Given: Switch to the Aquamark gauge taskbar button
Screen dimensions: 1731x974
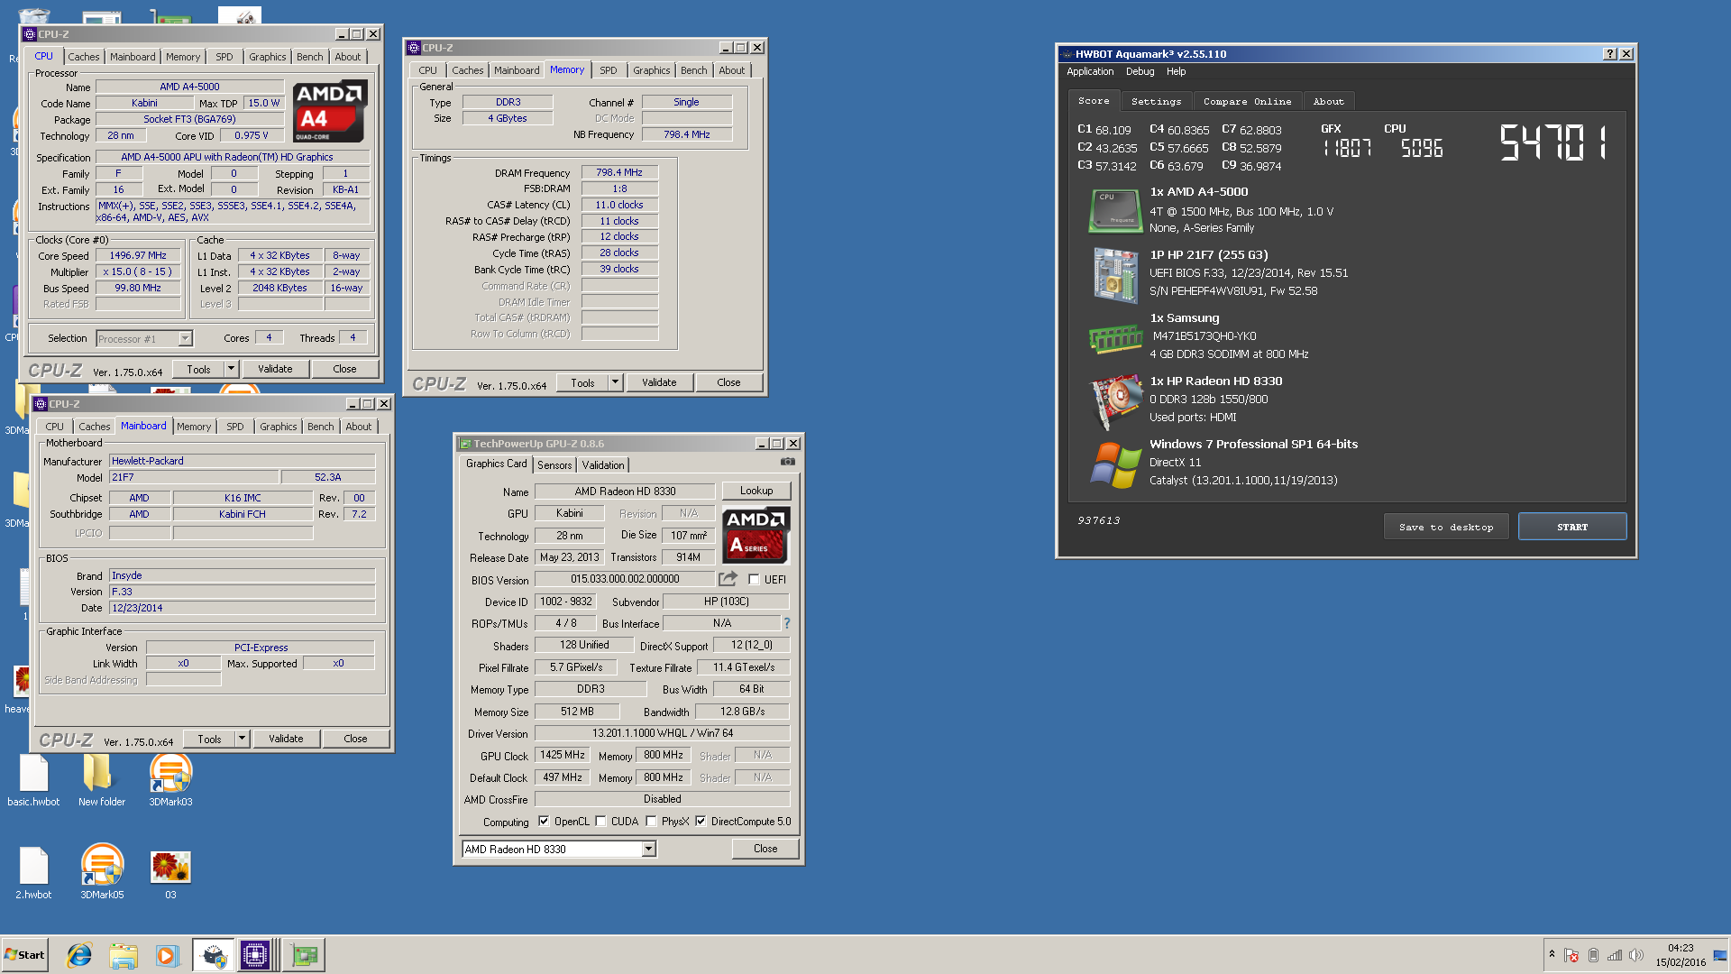Looking at the screenshot, I should 213,955.
